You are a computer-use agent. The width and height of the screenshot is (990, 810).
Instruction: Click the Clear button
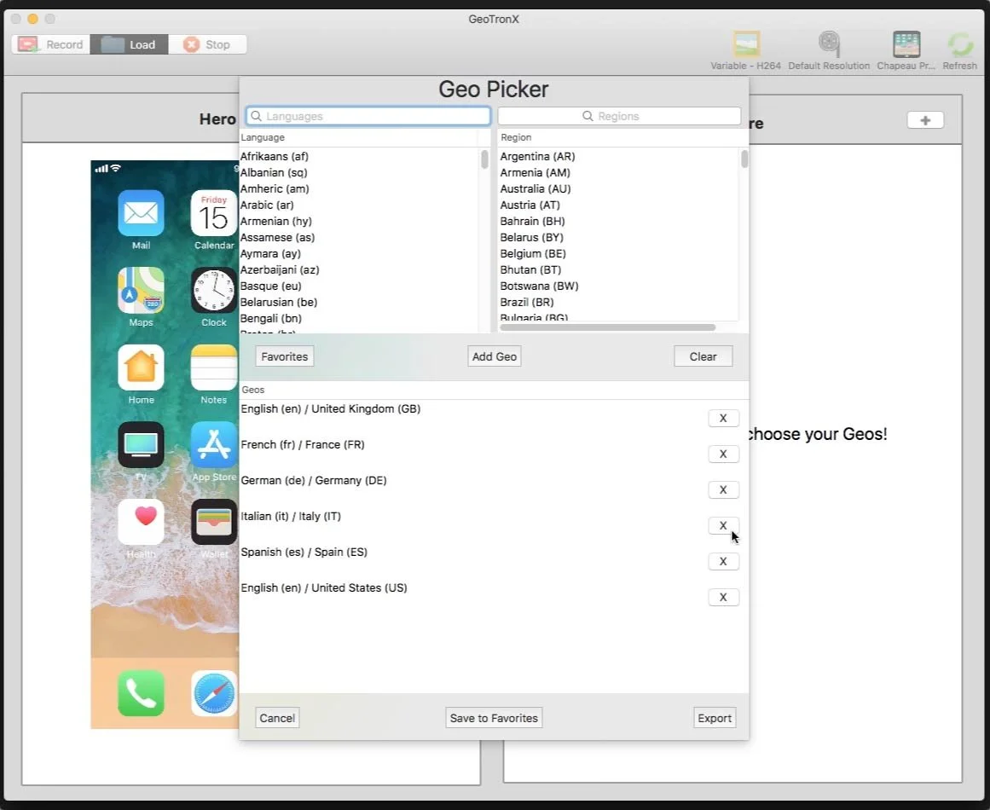point(703,356)
